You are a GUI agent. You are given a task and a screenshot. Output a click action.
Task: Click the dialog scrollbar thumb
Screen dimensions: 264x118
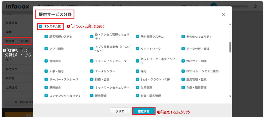tap(230, 47)
